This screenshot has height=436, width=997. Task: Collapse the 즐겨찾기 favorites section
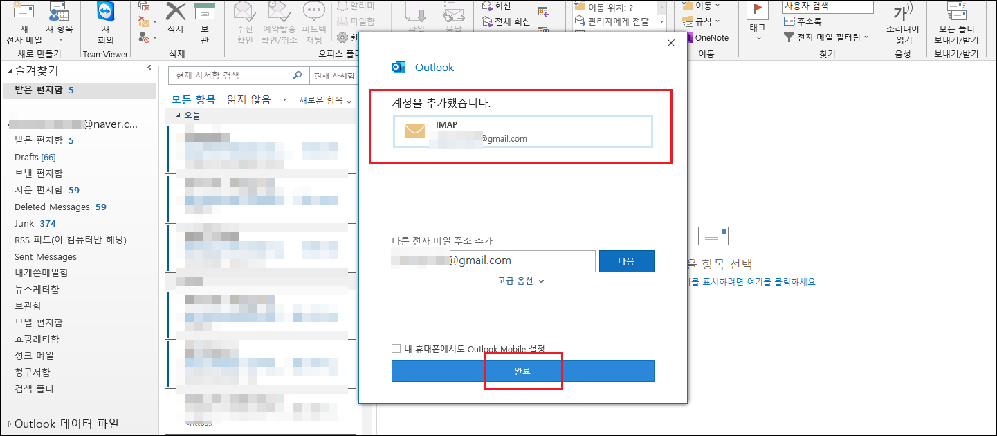coord(10,70)
